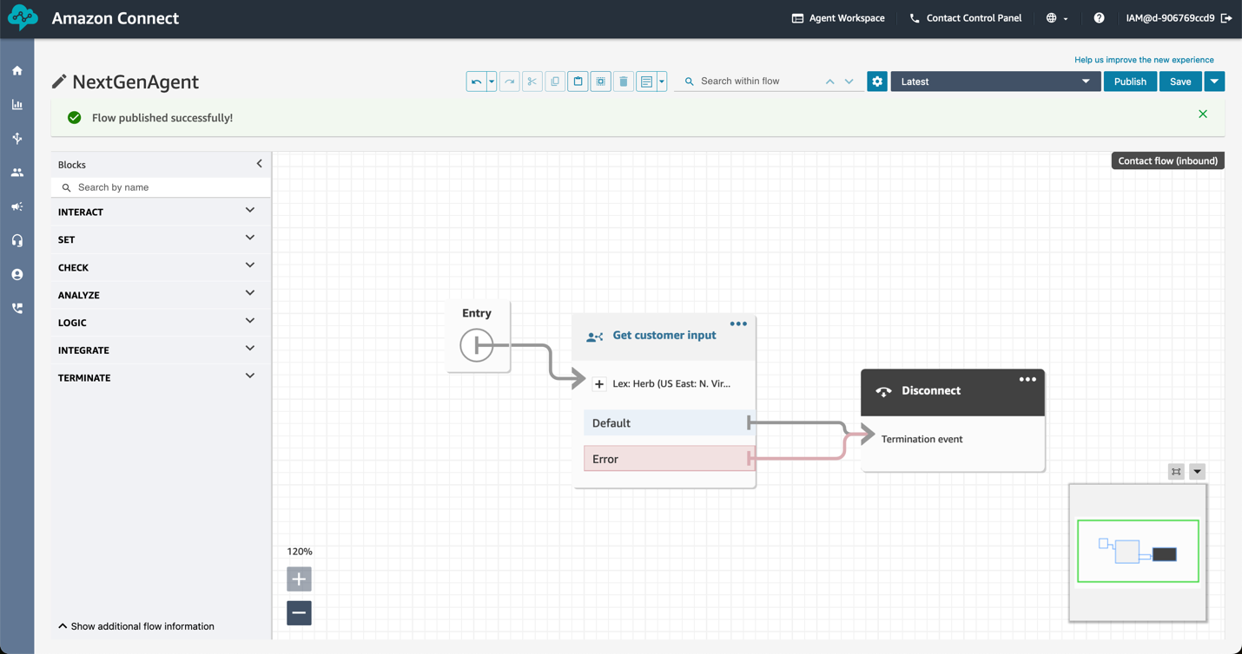Image resolution: width=1242 pixels, height=654 pixels.
Task: Paste from clipboard into flow
Action: pos(578,82)
